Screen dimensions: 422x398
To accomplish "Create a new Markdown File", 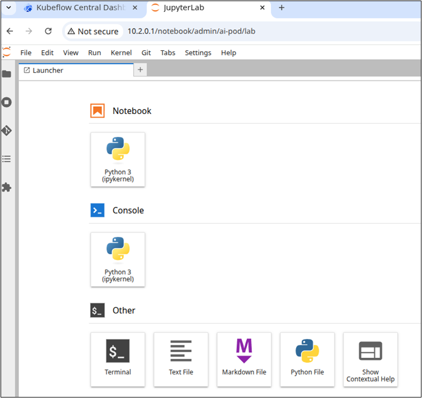I will pyautogui.click(x=244, y=359).
